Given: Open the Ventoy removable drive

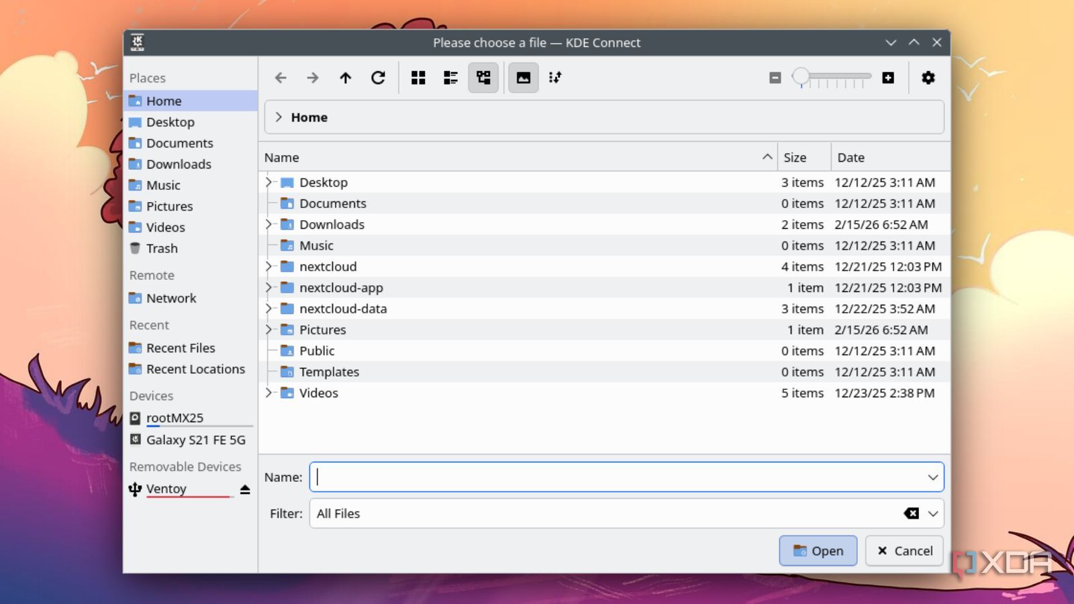Looking at the screenshot, I should point(166,489).
